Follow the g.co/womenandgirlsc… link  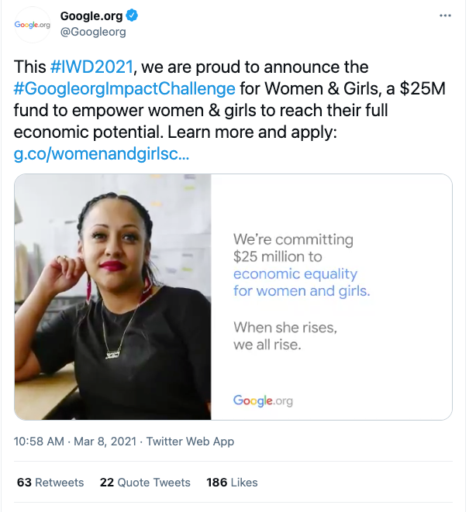[102, 154]
